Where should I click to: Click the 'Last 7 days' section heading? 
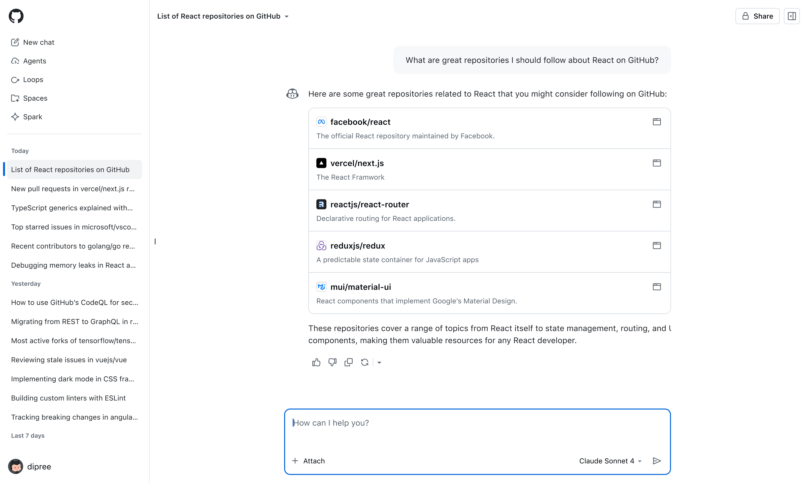click(x=28, y=435)
